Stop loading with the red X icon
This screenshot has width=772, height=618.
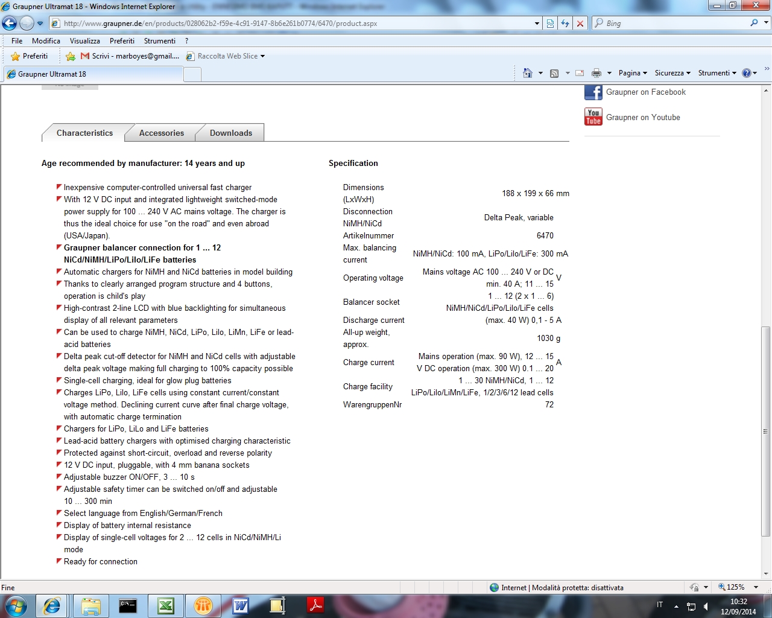coord(580,24)
